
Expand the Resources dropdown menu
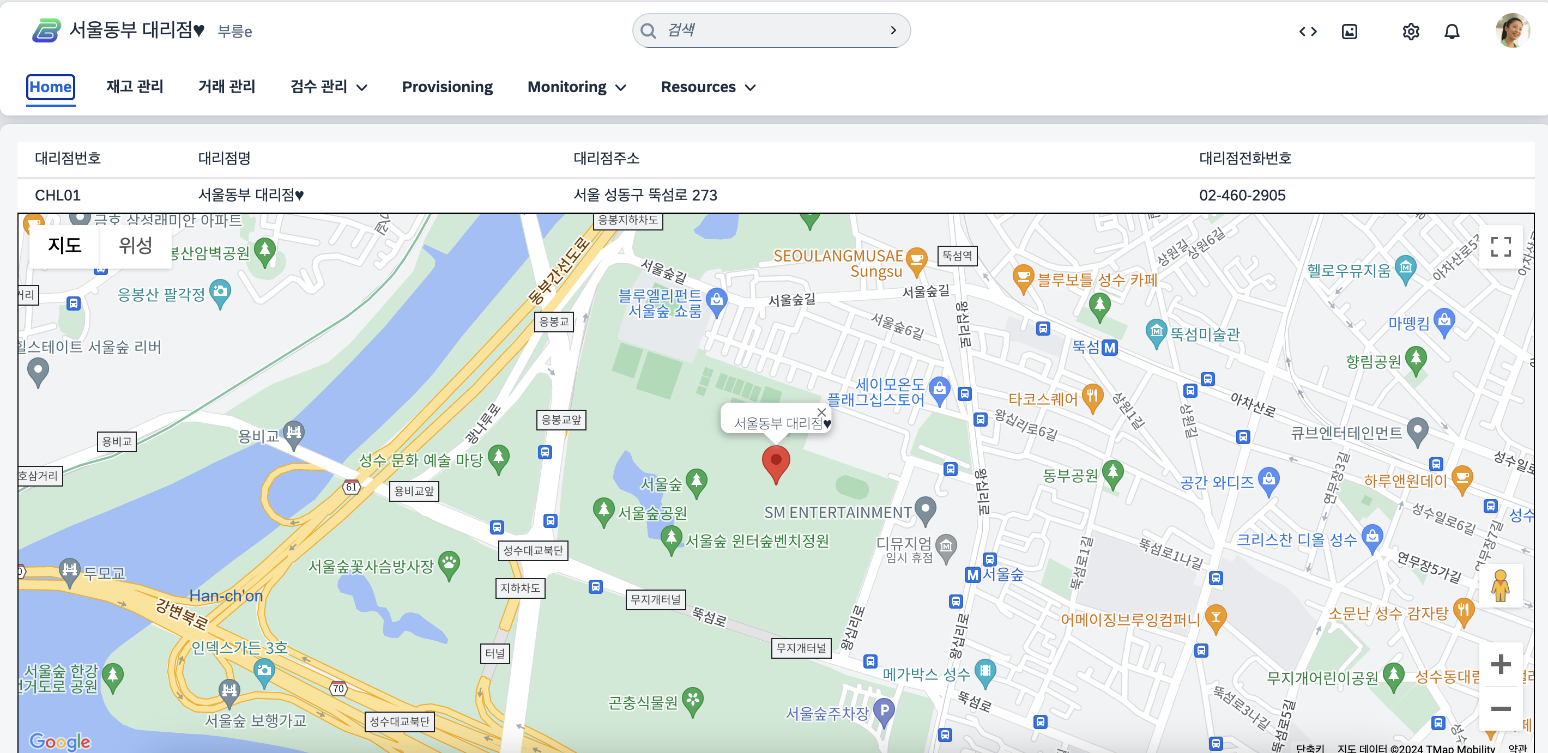click(x=708, y=87)
